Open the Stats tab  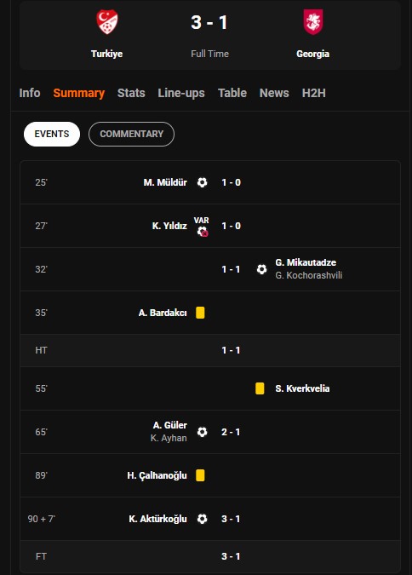pos(131,93)
